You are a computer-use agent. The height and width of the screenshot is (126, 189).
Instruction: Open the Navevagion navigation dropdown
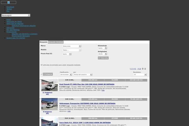pos(16,15)
